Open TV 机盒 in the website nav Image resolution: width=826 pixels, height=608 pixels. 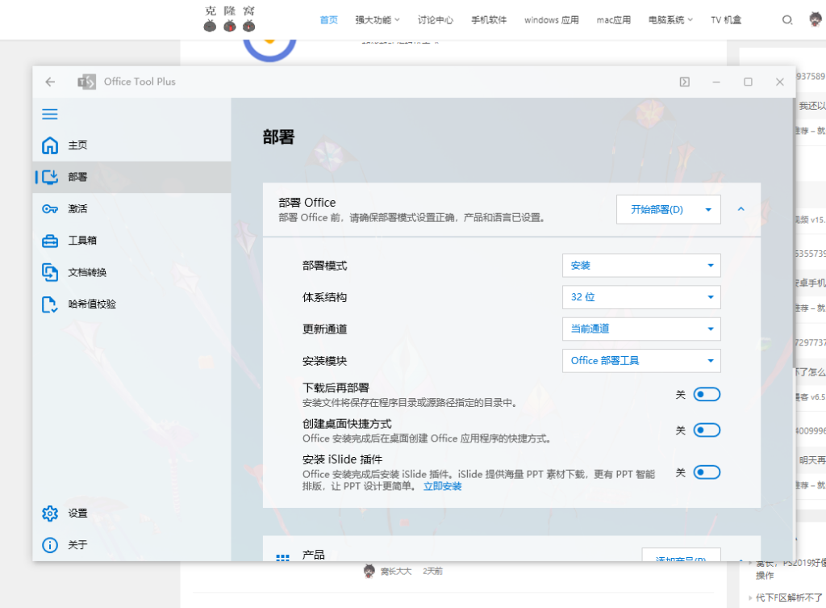click(x=726, y=20)
